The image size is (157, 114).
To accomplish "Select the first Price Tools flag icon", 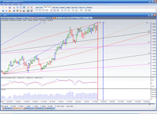I will 37,10.
